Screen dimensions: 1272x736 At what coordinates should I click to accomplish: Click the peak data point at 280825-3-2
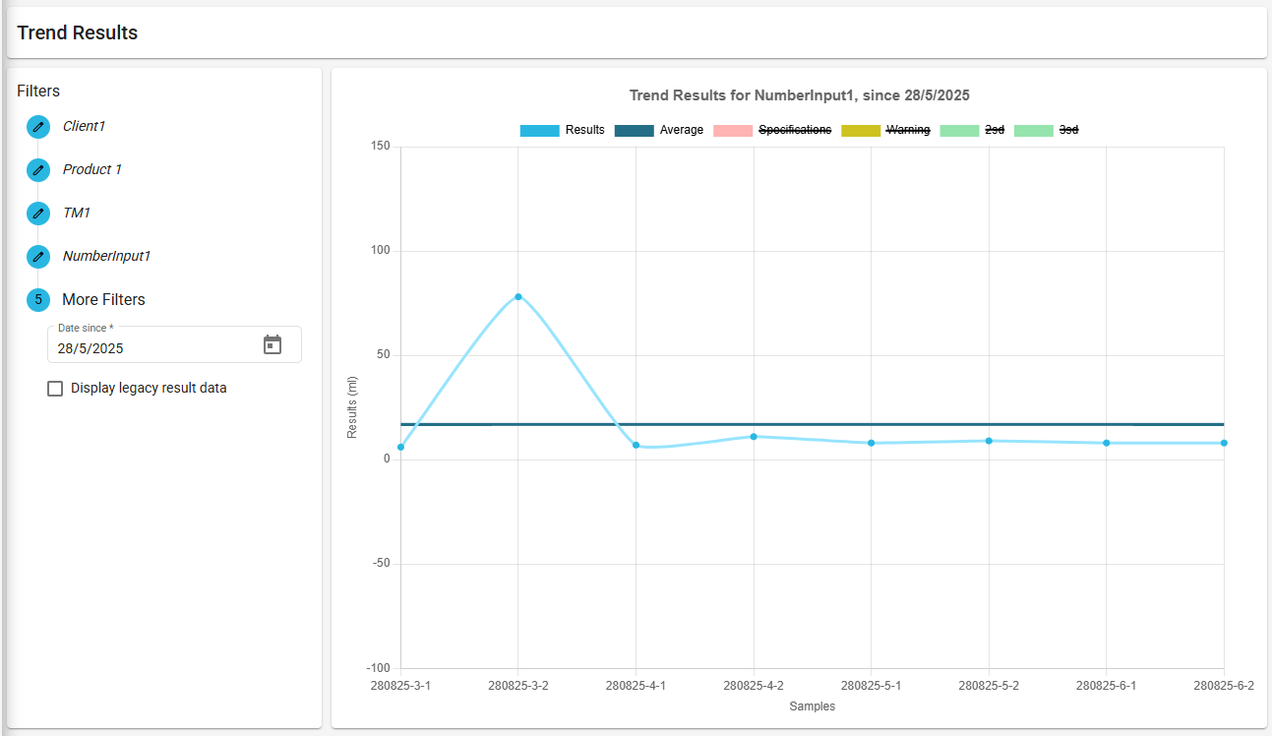(518, 297)
